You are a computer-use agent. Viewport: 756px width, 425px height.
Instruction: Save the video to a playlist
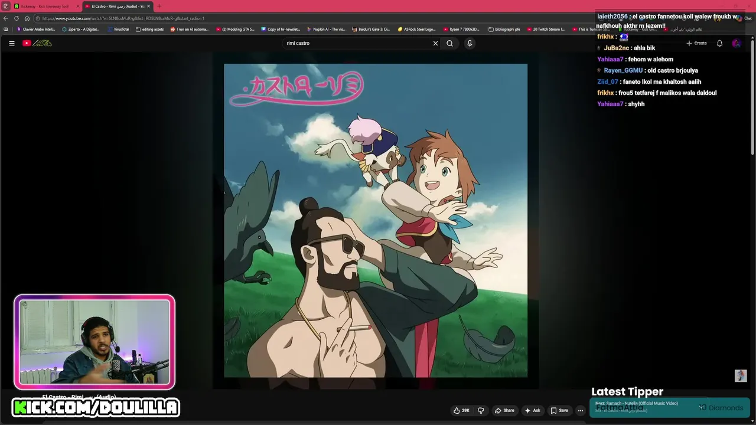(x=559, y=410)
